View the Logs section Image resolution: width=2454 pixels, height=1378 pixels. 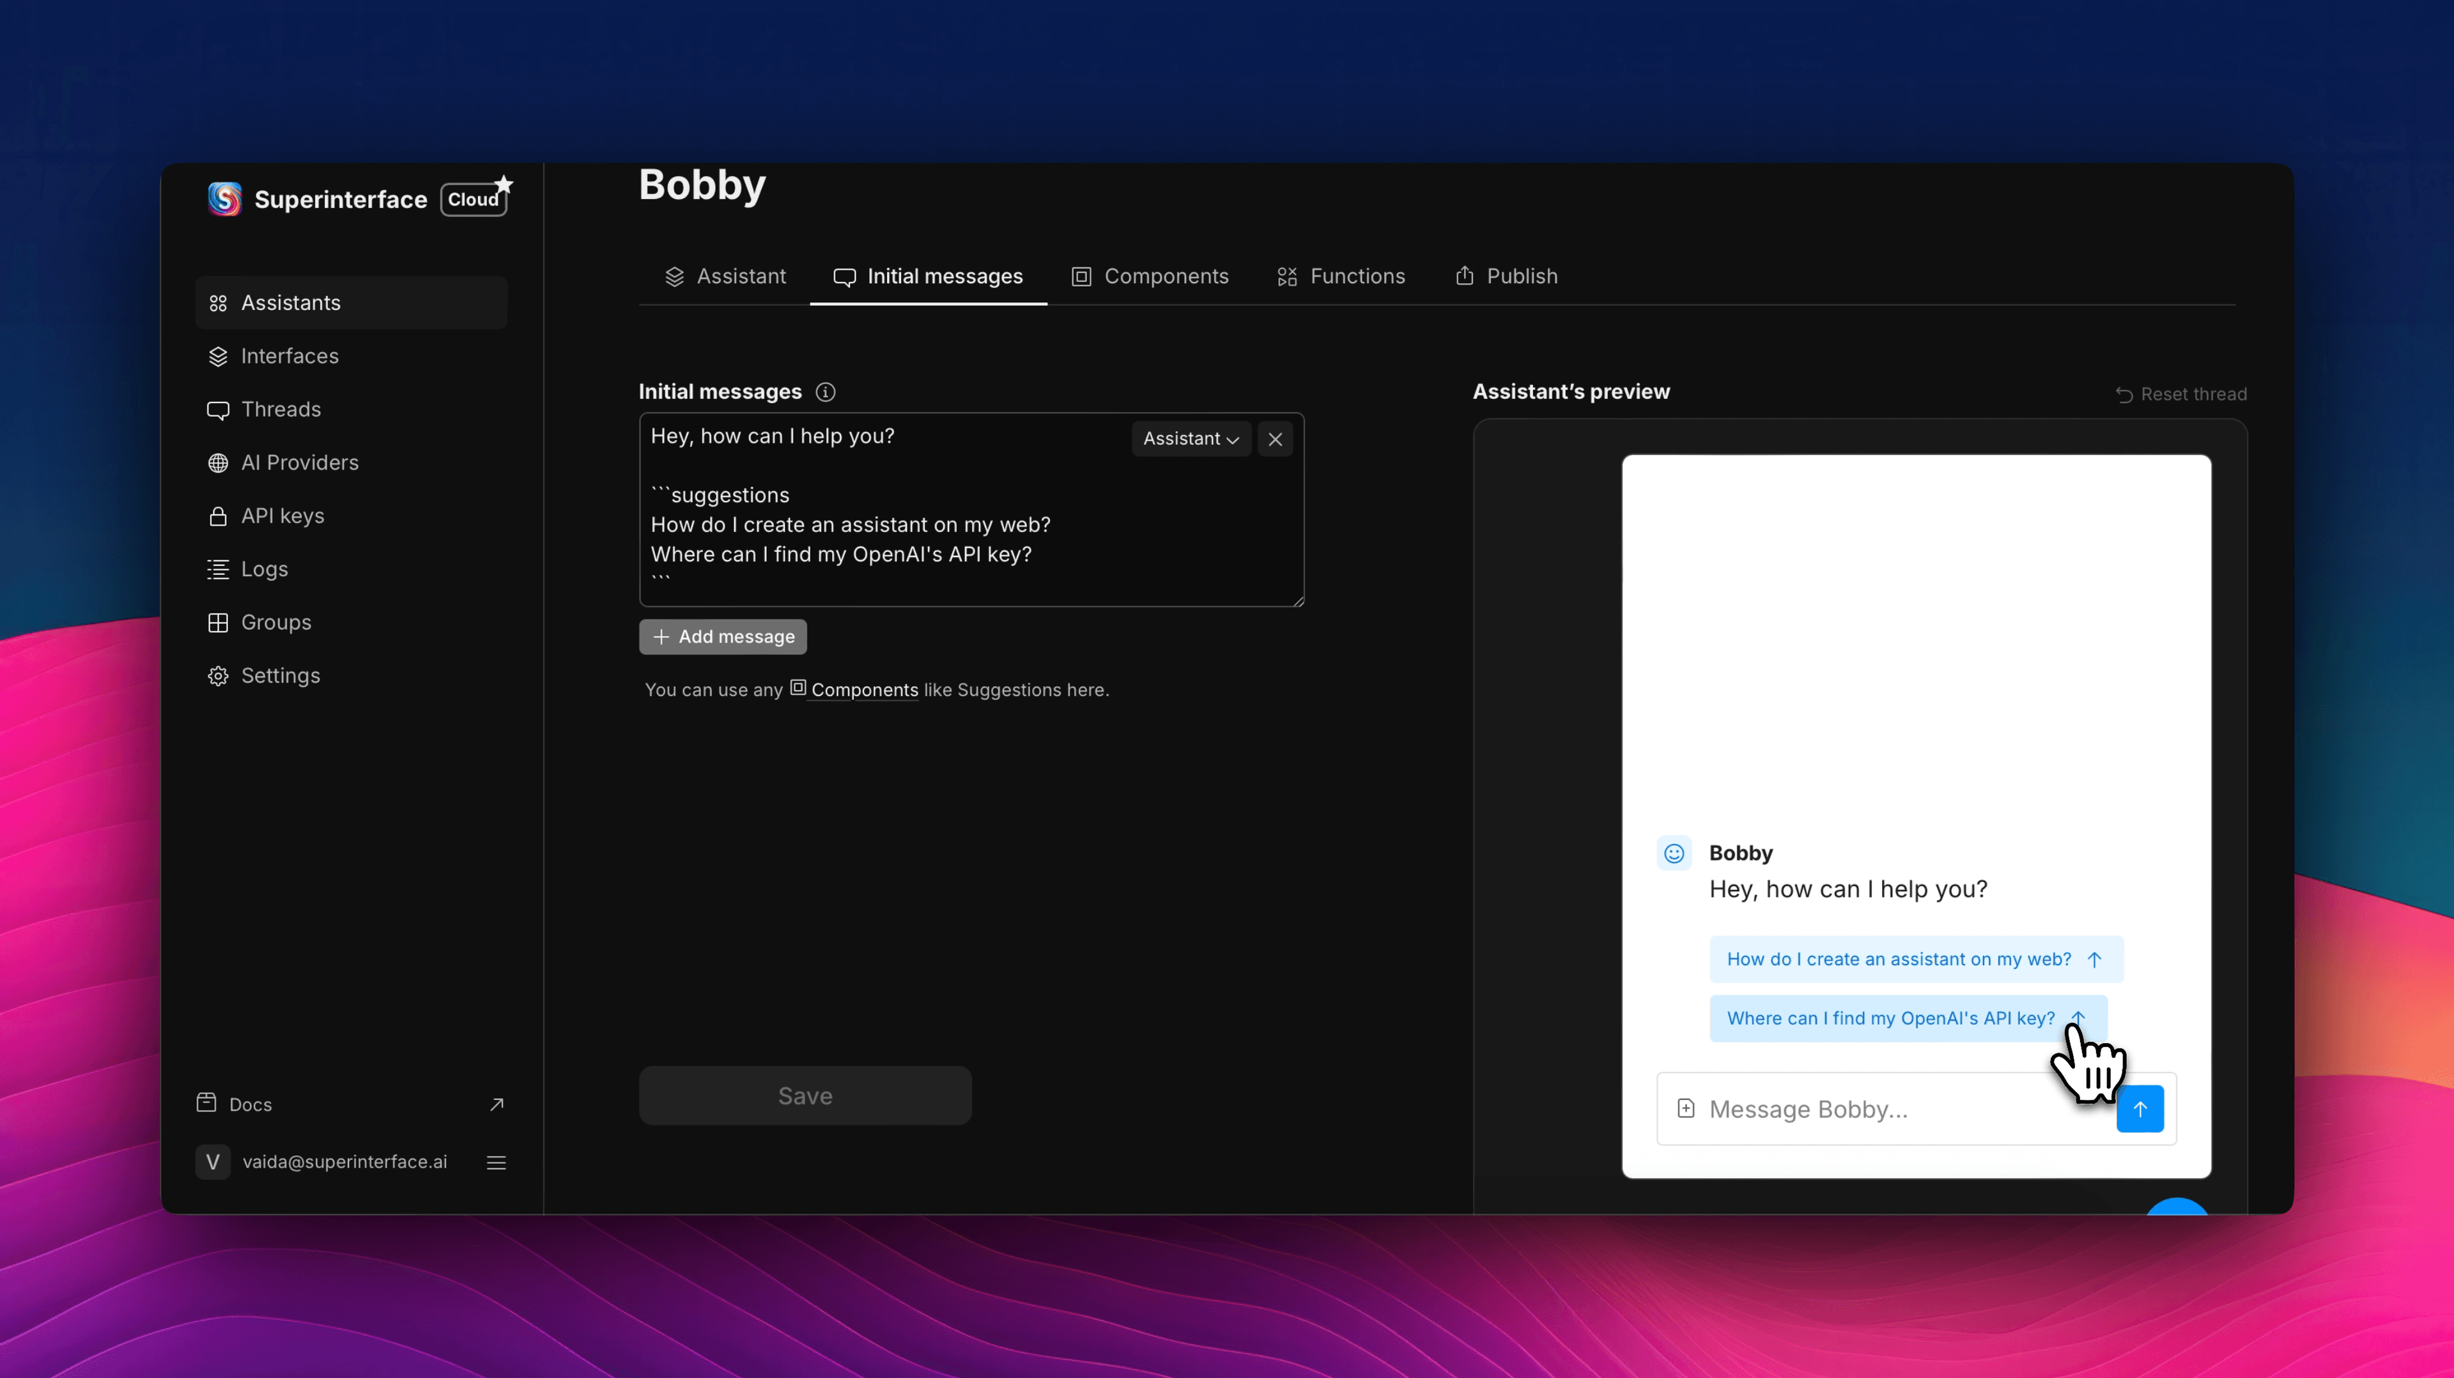[264, 569]
